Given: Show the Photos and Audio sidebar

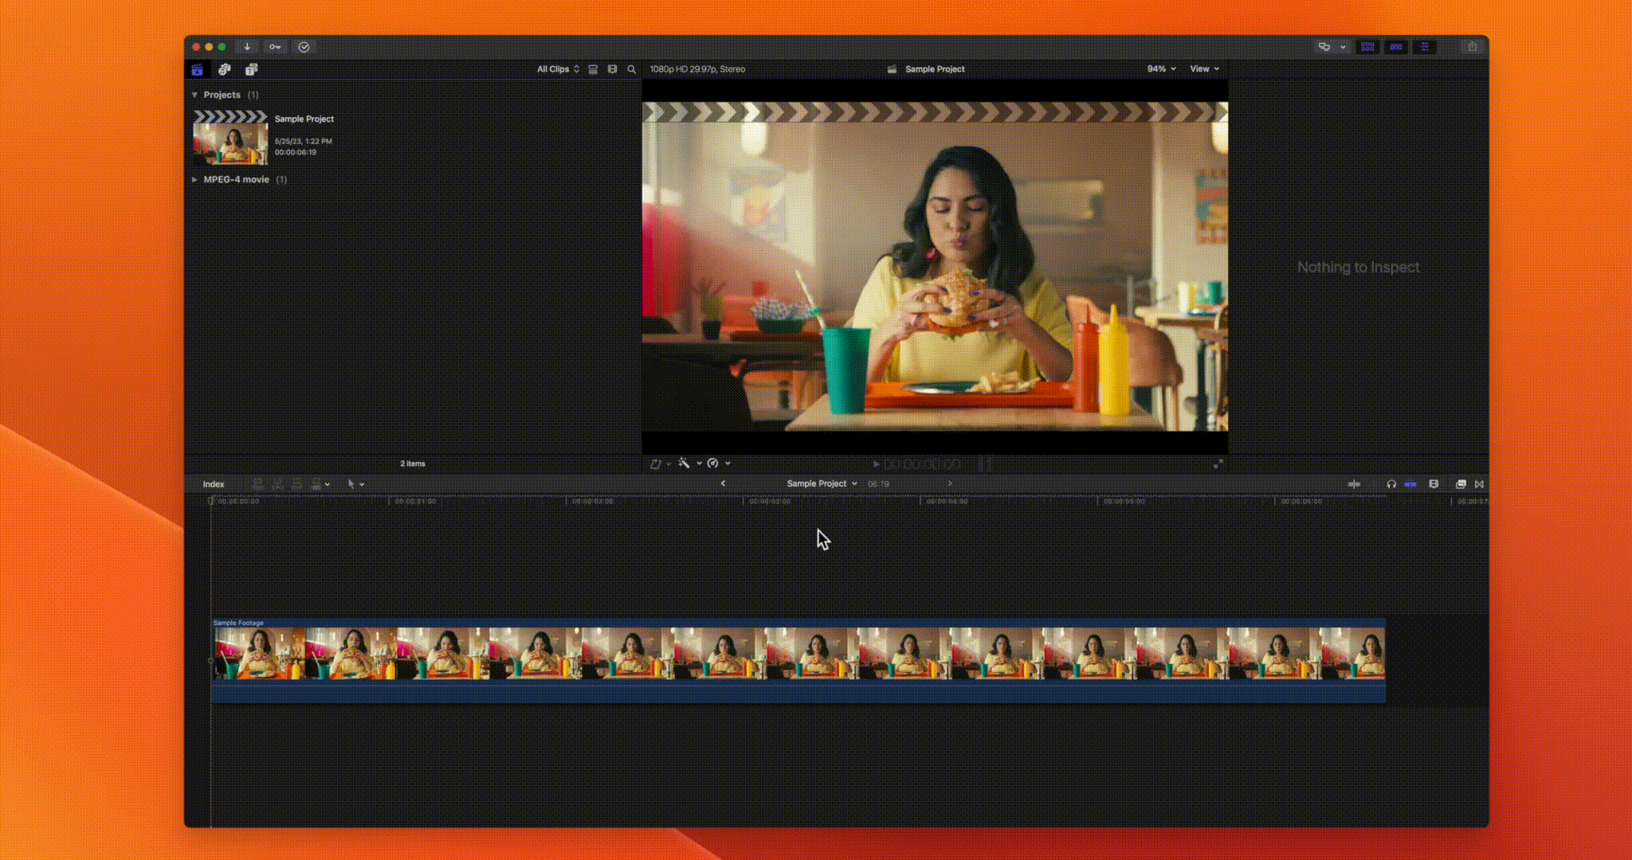Looking at the screenshot, I should (225, 69).
